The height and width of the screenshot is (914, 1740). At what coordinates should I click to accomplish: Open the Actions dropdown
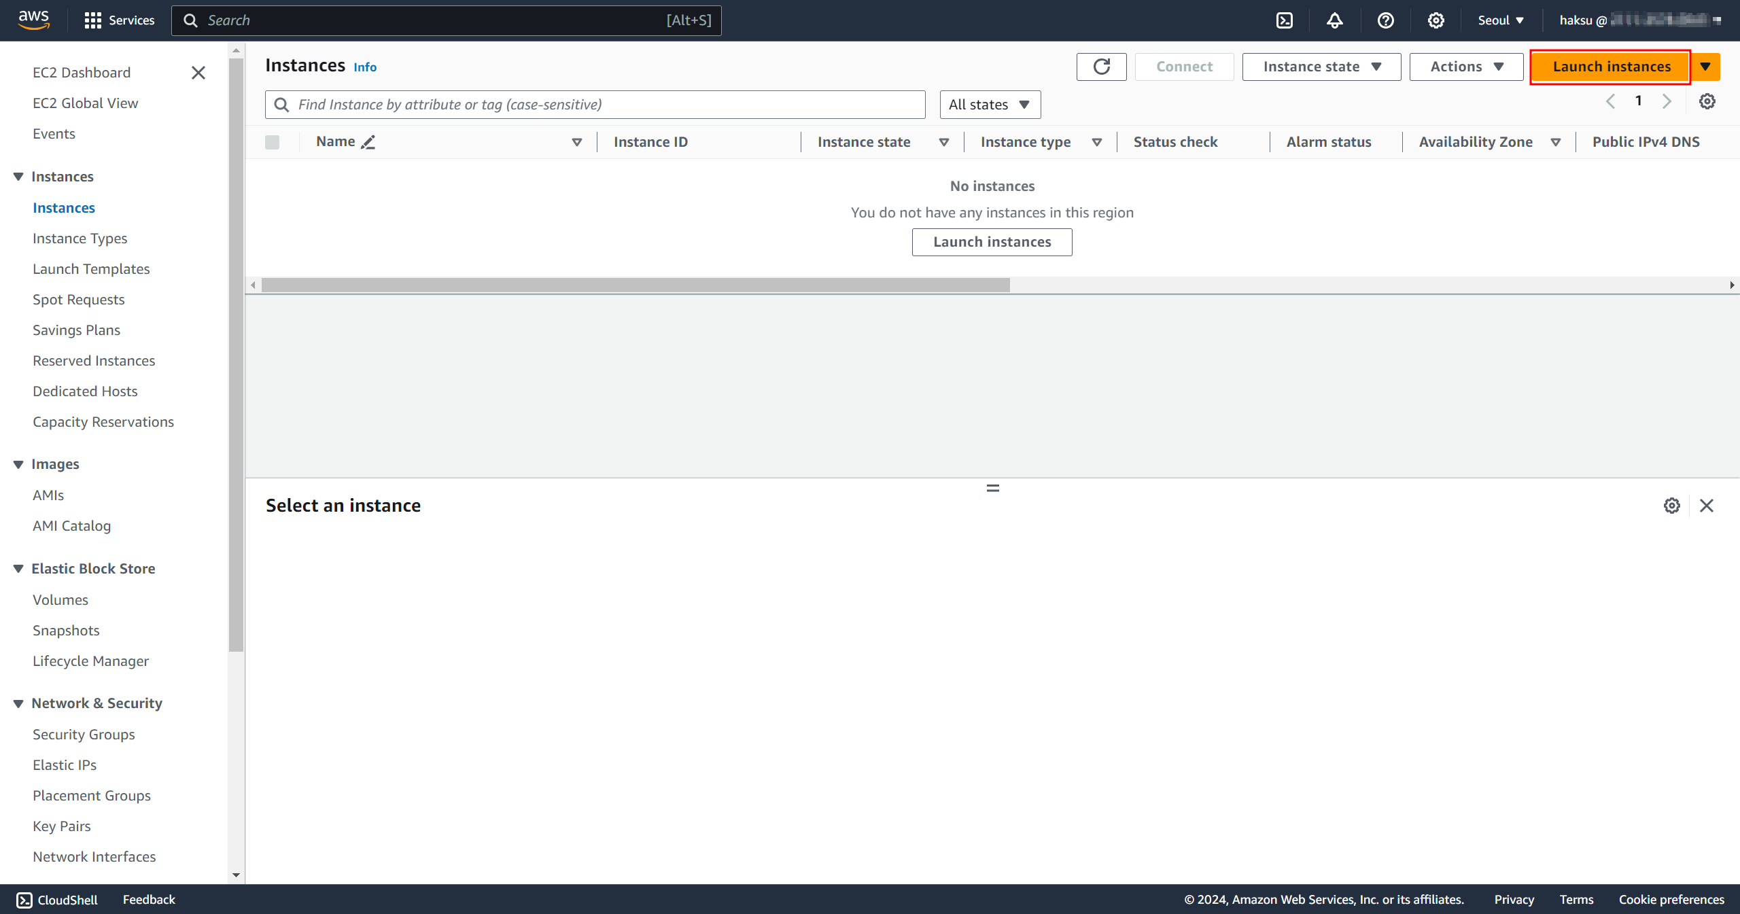[1466, 67]
